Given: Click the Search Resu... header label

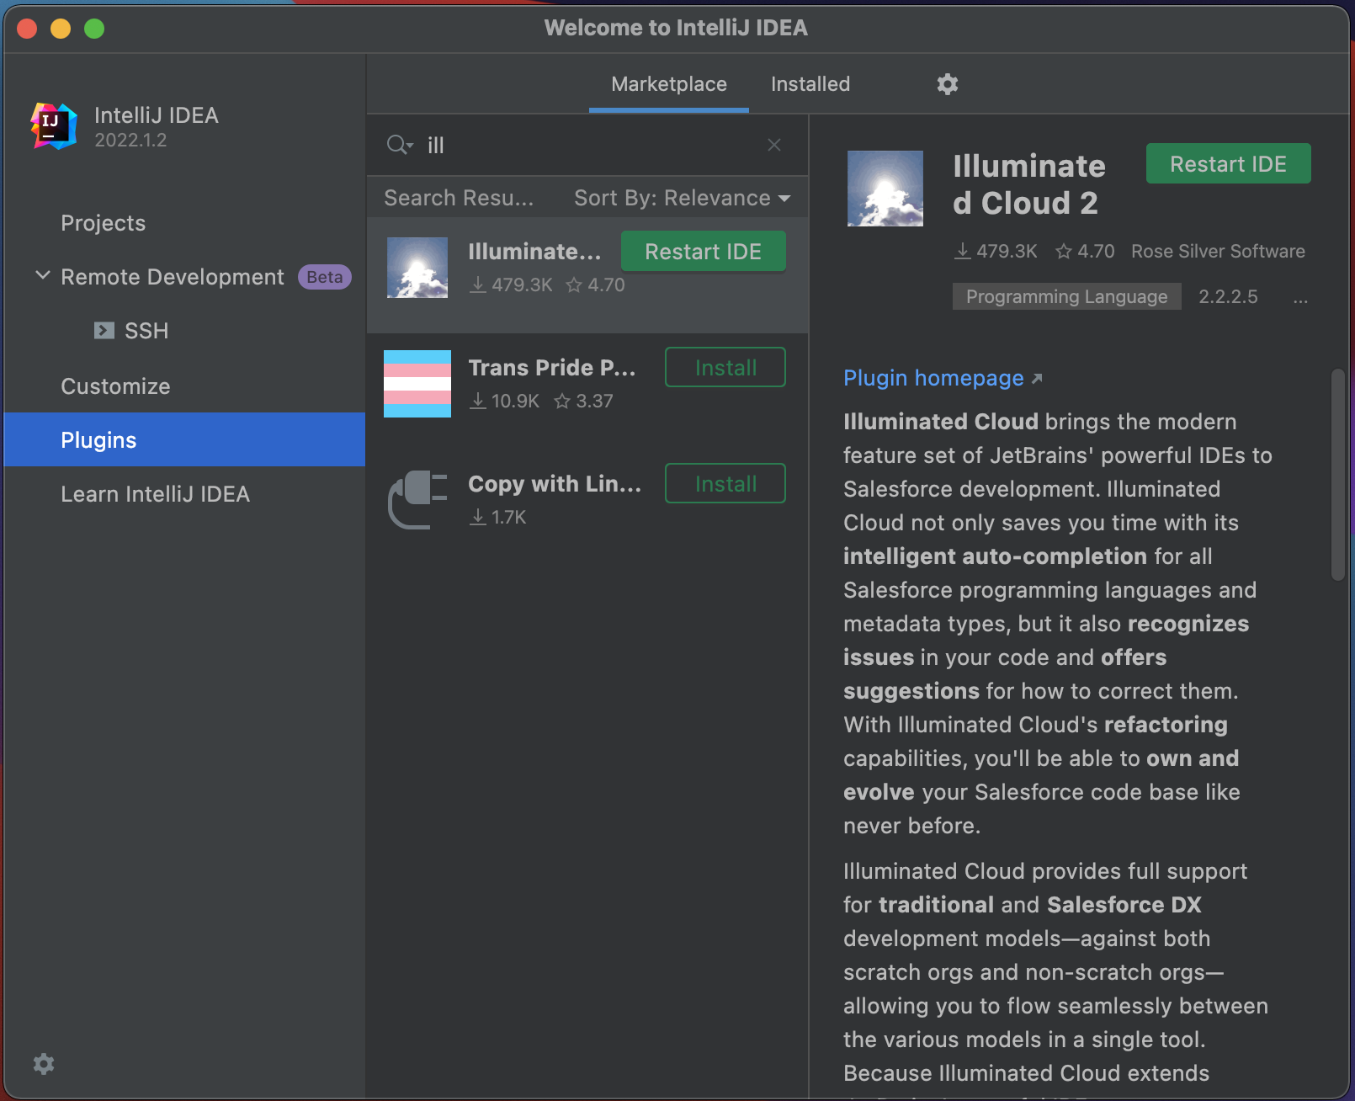Looking at the screenshot, I should pyautogui.click(x=459, y=198).
